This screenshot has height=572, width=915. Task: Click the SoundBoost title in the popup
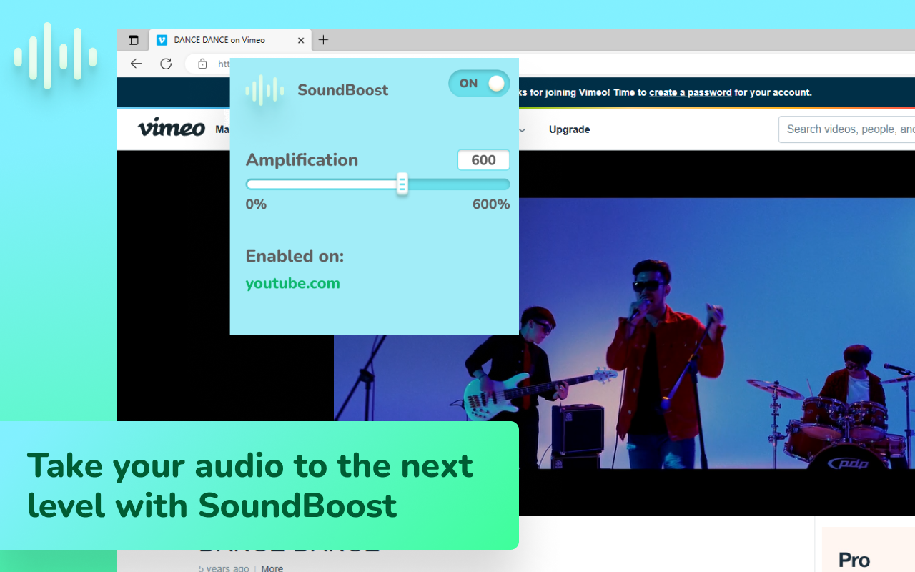click(x=343, y=90)
